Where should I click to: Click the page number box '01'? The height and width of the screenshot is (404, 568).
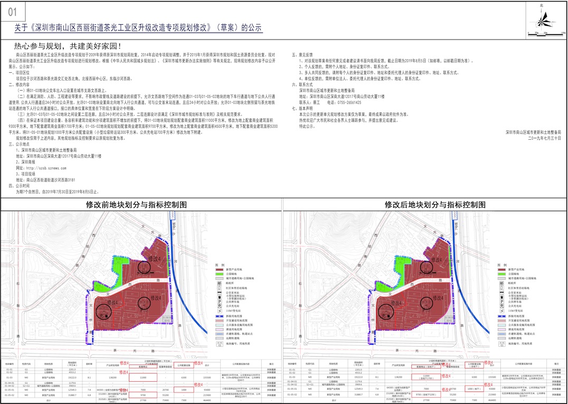pyautogui.click(x=12, y=12)
